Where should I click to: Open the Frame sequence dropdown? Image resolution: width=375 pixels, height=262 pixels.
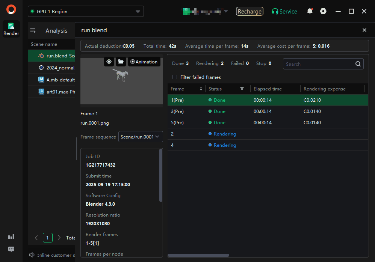141,137
